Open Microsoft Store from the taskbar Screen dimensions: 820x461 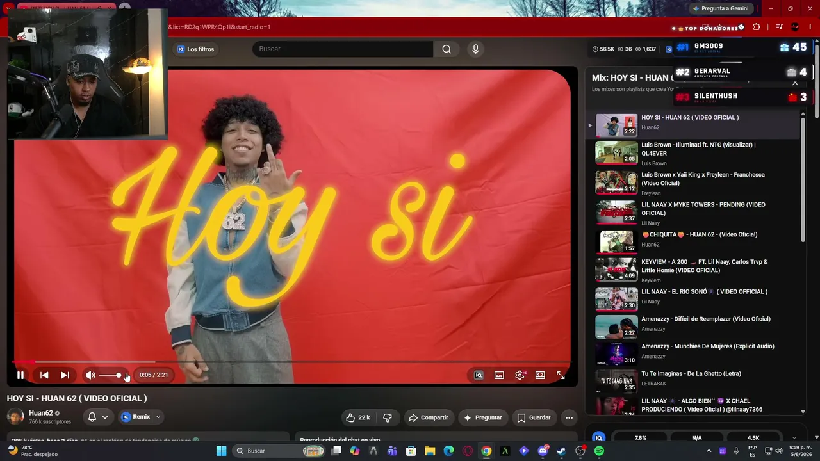tap(411, 451)
